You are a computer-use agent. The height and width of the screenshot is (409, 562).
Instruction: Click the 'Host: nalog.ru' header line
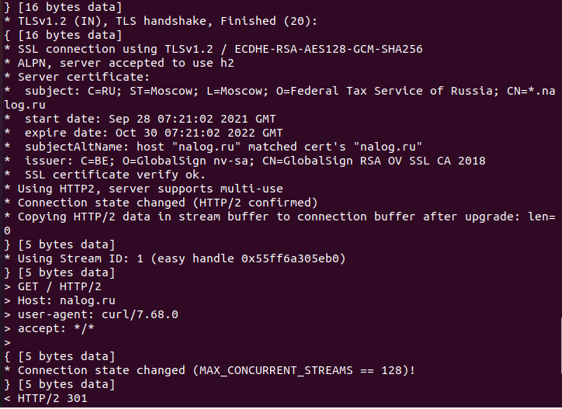click(60, 300)
